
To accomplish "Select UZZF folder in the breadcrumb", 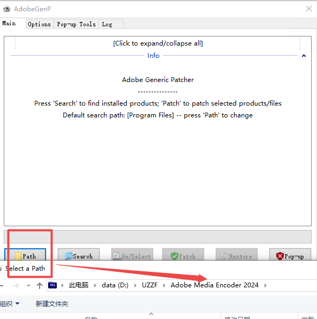I will 149,285.
